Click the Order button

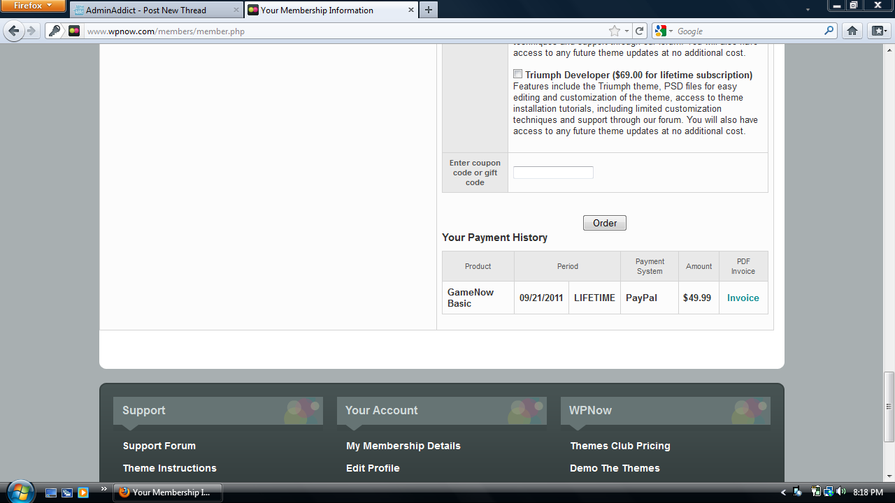pyautogui.click(x=605, y=223)
